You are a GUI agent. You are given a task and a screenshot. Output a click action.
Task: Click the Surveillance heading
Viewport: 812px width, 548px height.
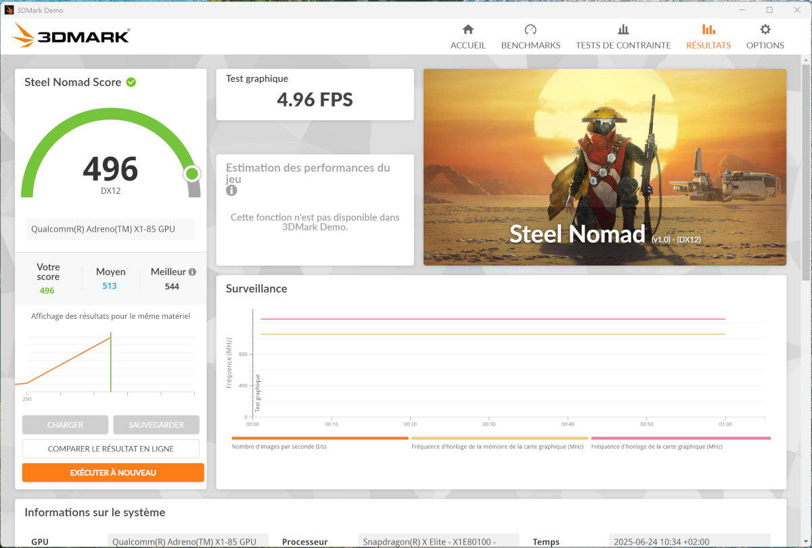(x=256, y=289)
